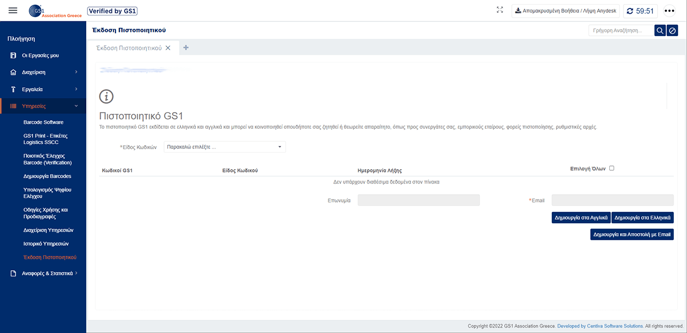Close the Έκδοση Πιστοποιητικού tab
The height and width of the screenshot is (333, 687).
coord(168,48)
